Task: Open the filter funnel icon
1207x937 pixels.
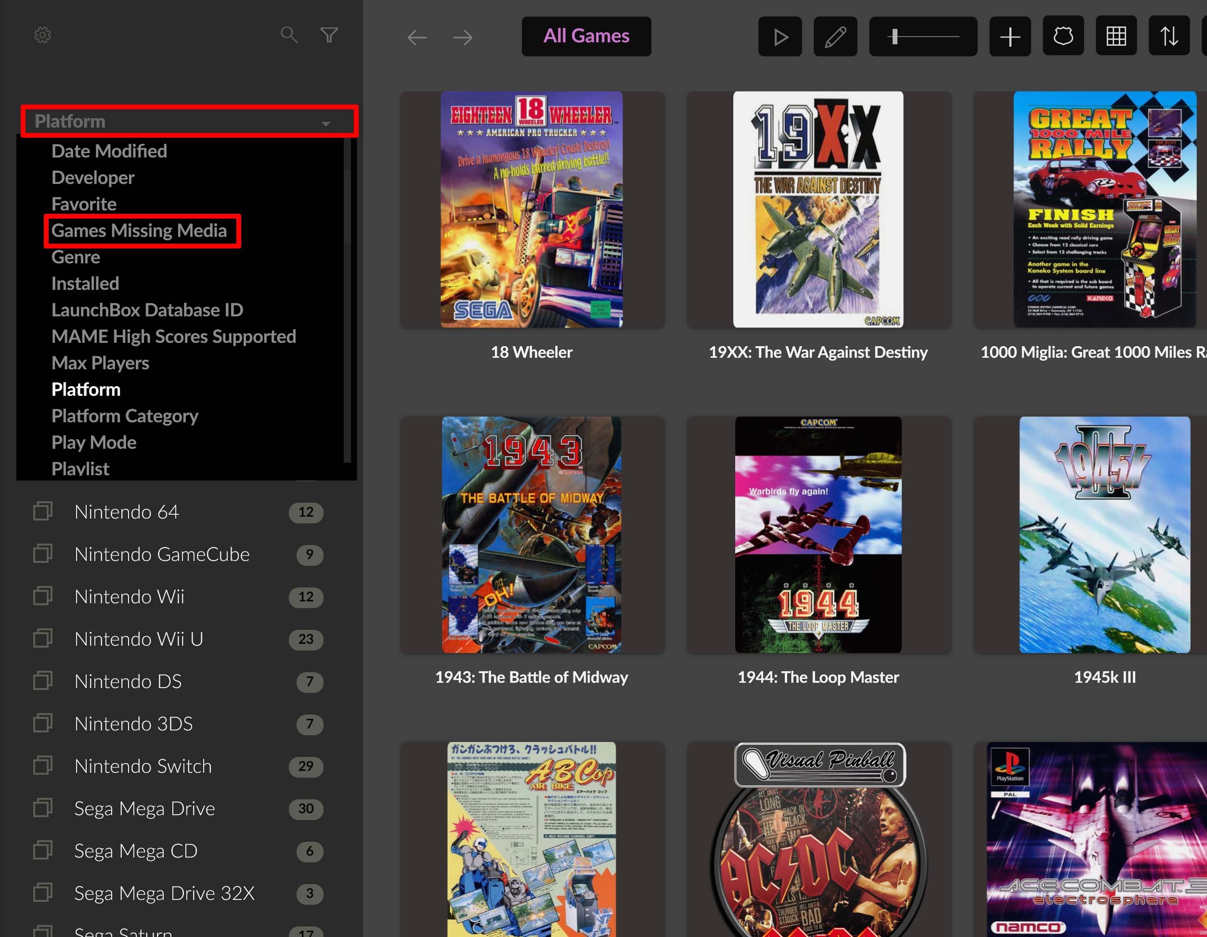Action: pos(329,35)
